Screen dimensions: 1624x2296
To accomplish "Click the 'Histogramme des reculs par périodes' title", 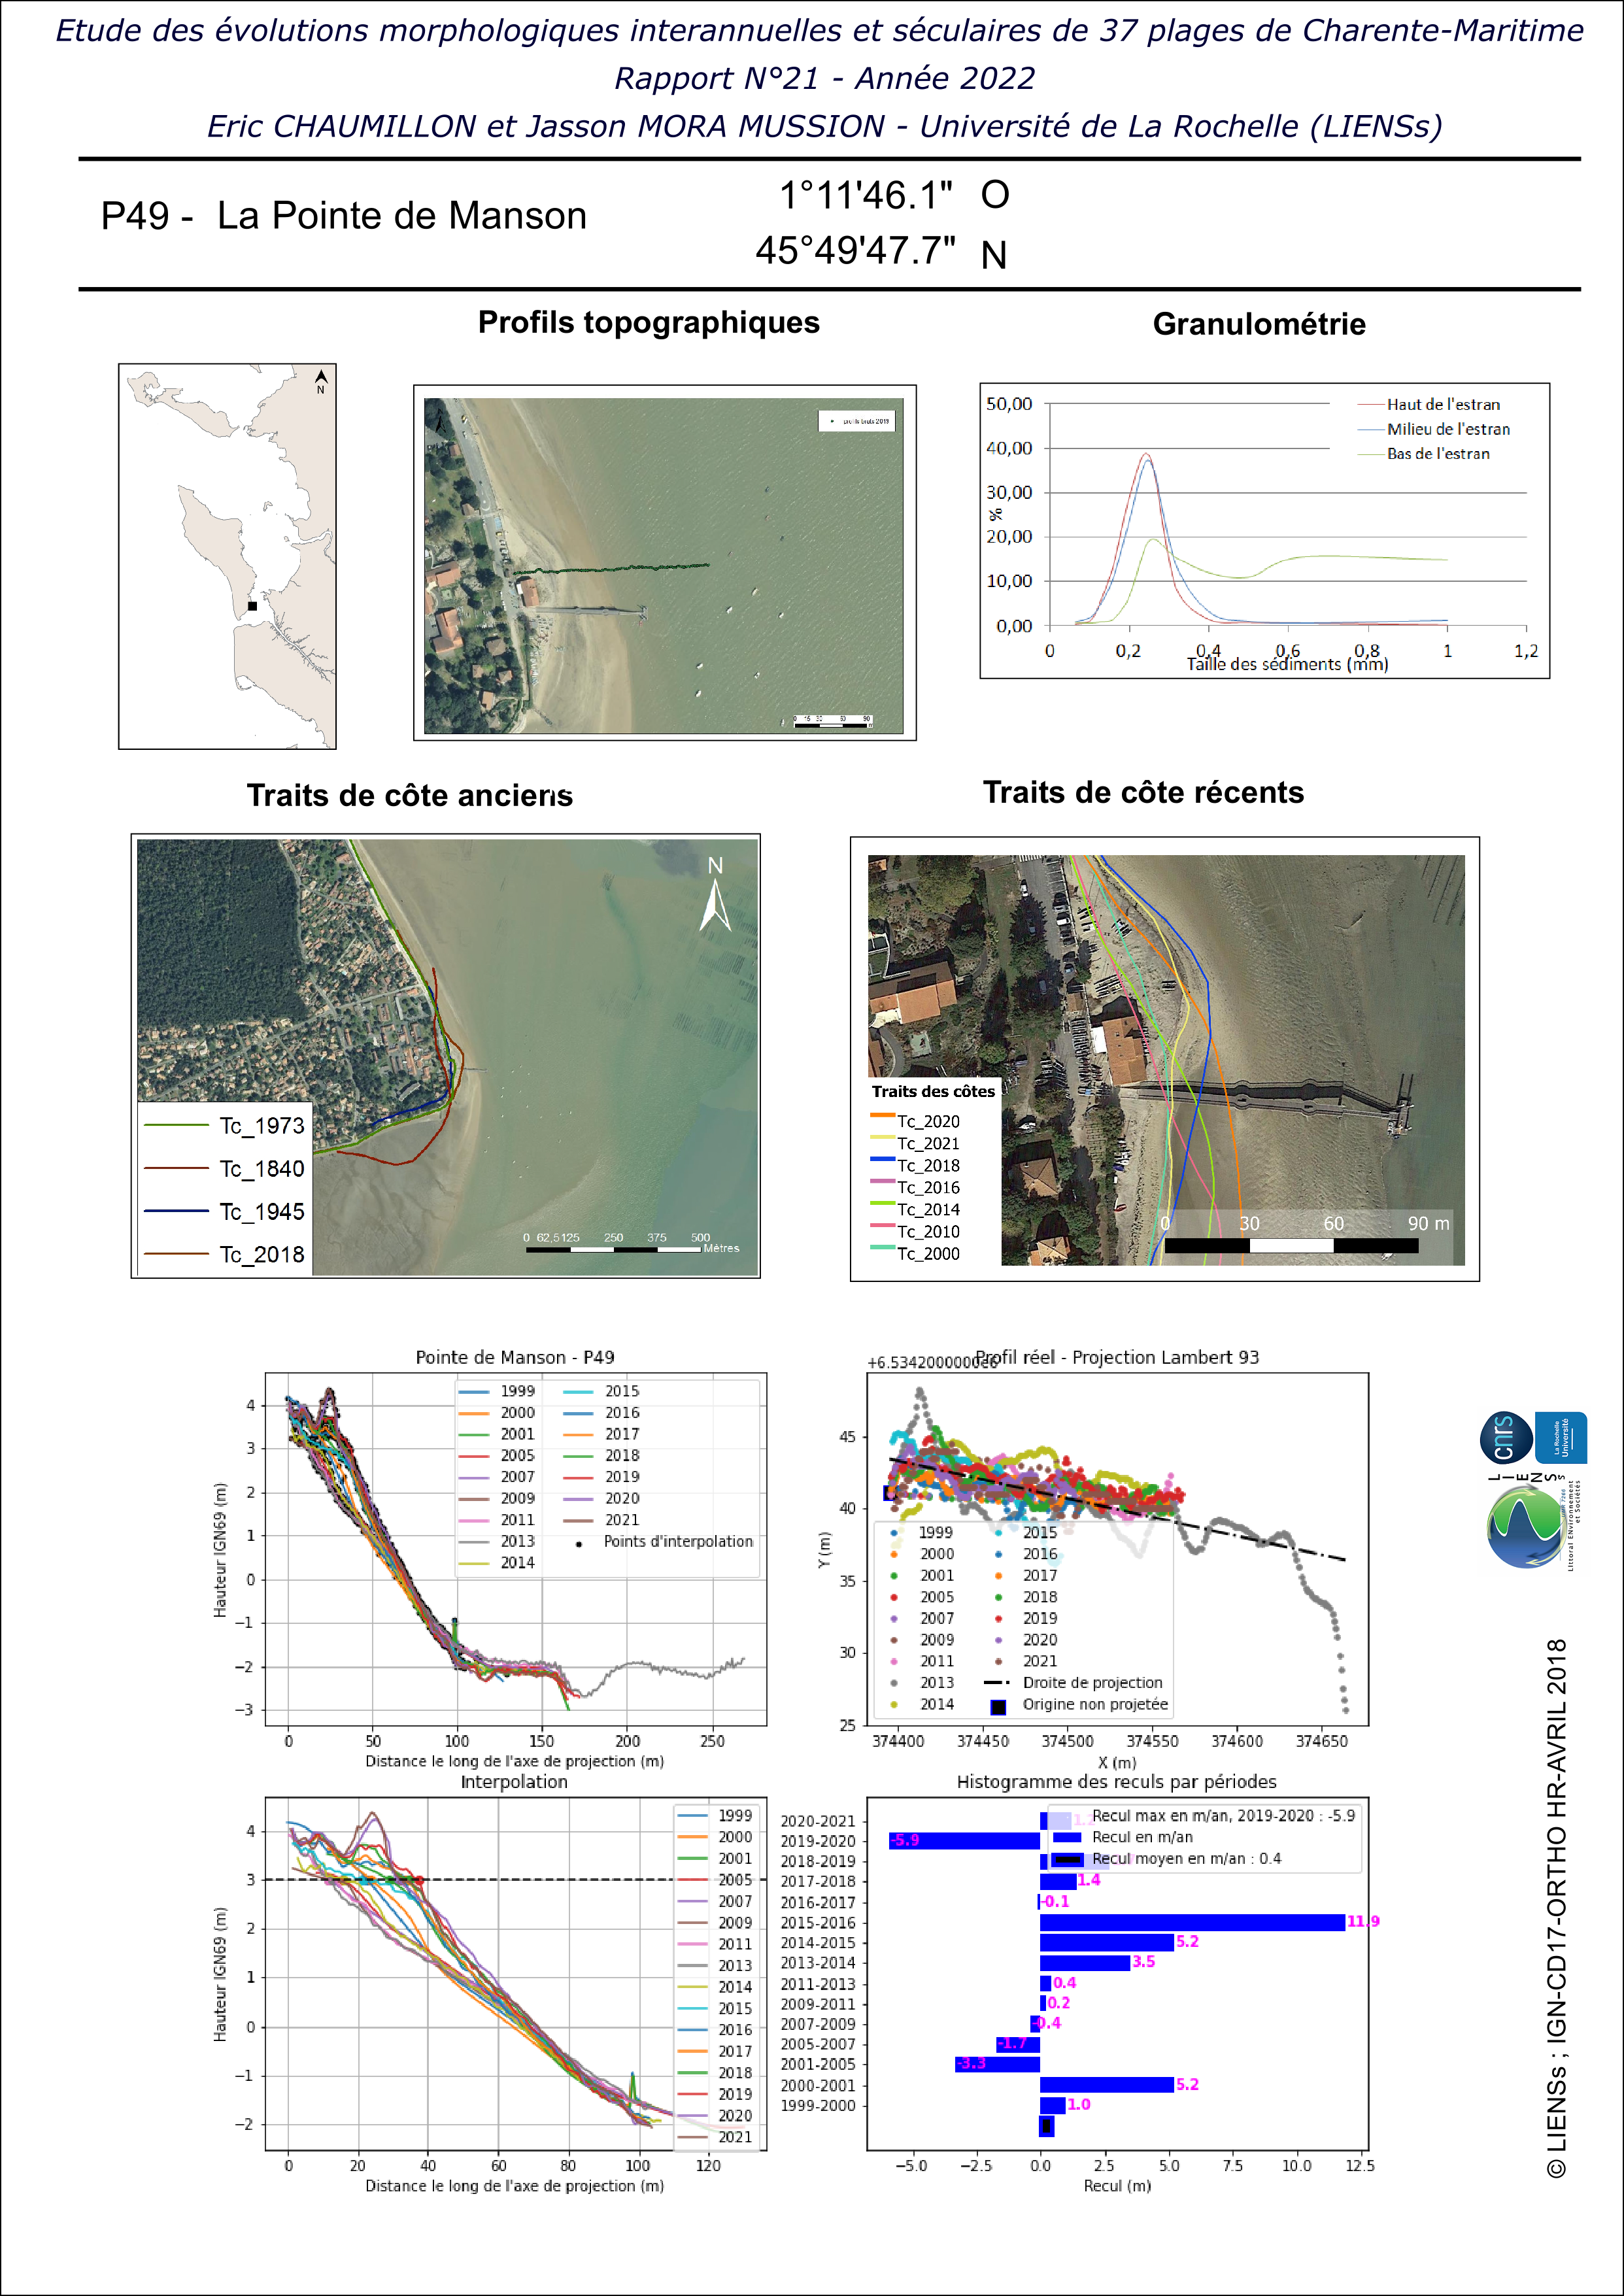I will (1116, 1782).
